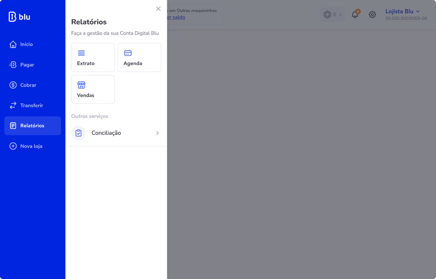Open Nova loja via the plus icon
Screen dimensions: 436x279
click(x=13, y=146)
